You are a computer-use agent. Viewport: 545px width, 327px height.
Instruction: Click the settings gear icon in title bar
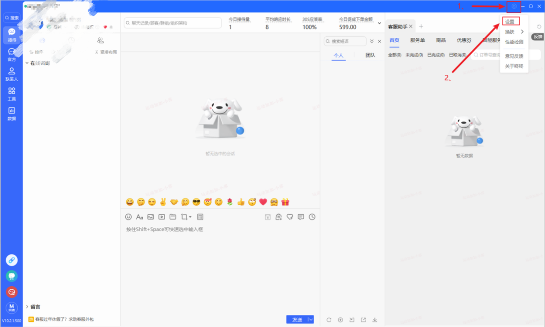click(514, 6)
